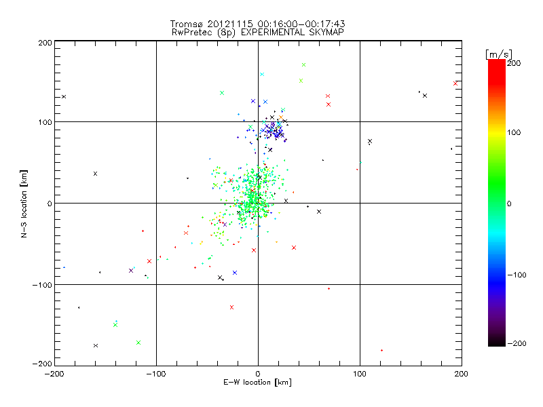
Task: Click the '[m/s]' colorbar unit label
Action: coord(499,54)
